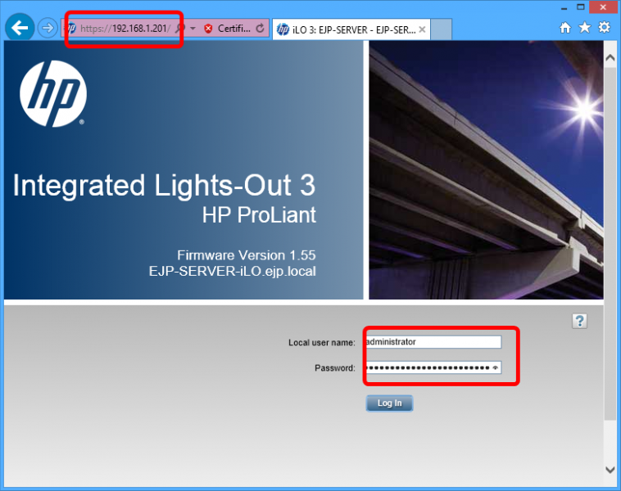Click the page refresh icon
The image size is (621, 491).
point(261,28)
